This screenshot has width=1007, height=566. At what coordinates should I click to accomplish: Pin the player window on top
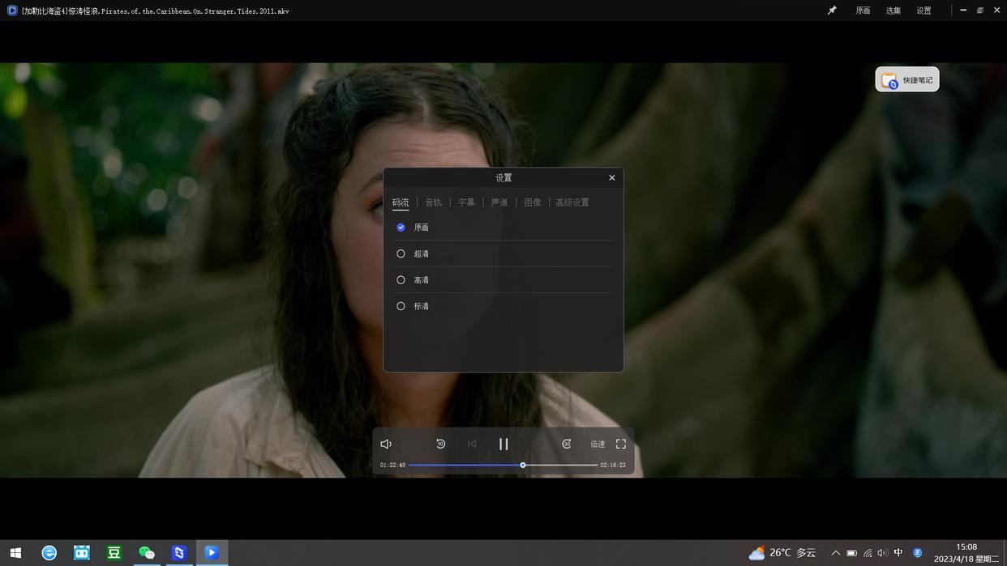coord(832,11)
